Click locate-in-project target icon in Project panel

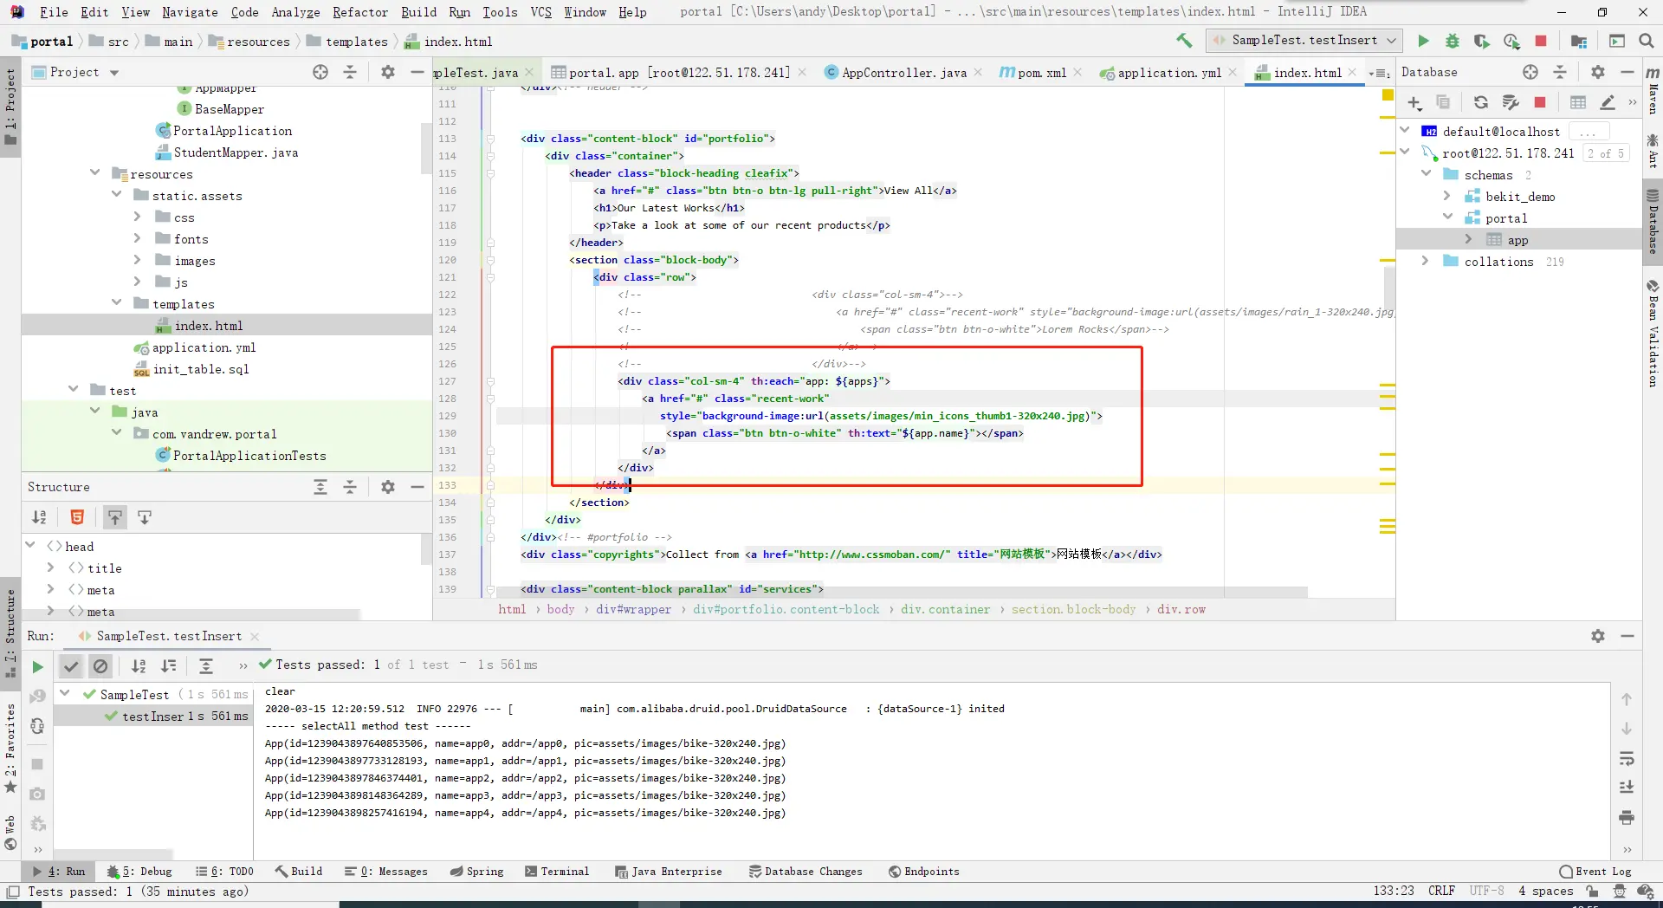pyautogui.click(x=320, y=72)
